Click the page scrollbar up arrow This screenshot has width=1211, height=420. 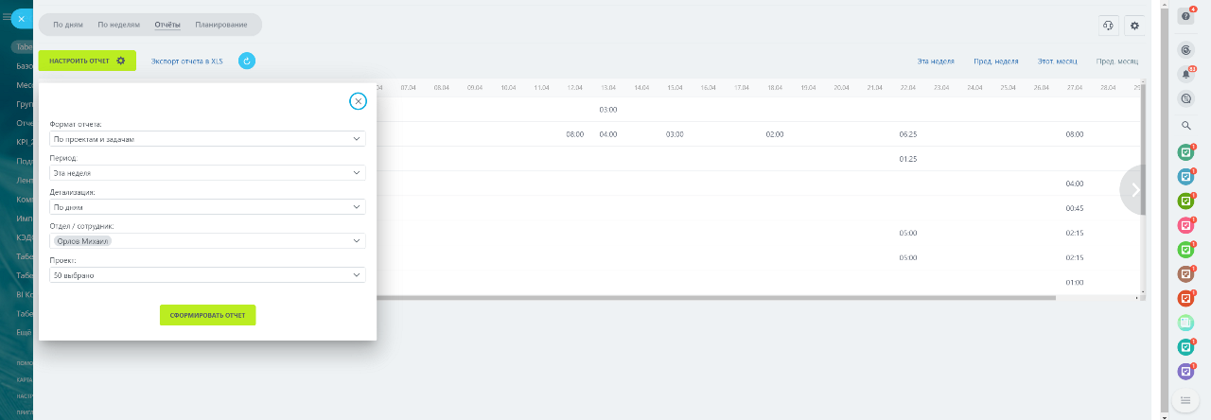(x=1165, y=5)
